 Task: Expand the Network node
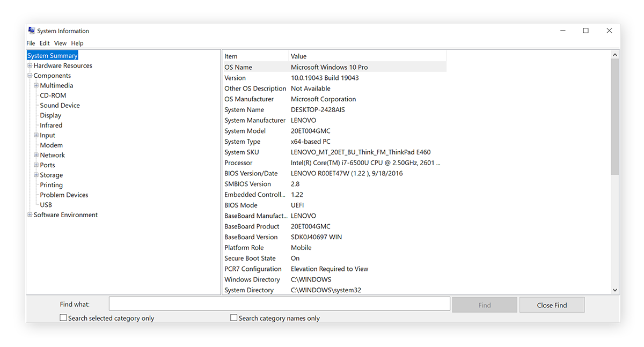pyautogui.click(x=36, y=154)
